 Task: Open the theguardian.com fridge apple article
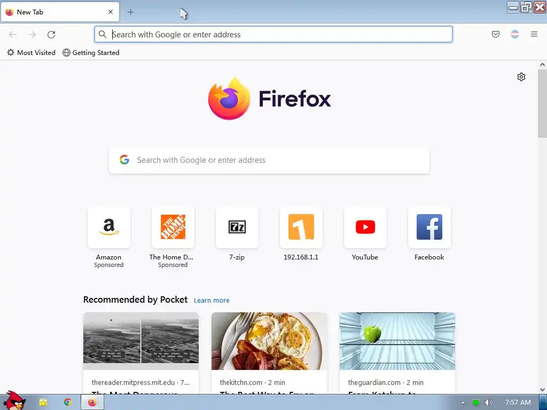pyautogui.click(x=397, y=341)
